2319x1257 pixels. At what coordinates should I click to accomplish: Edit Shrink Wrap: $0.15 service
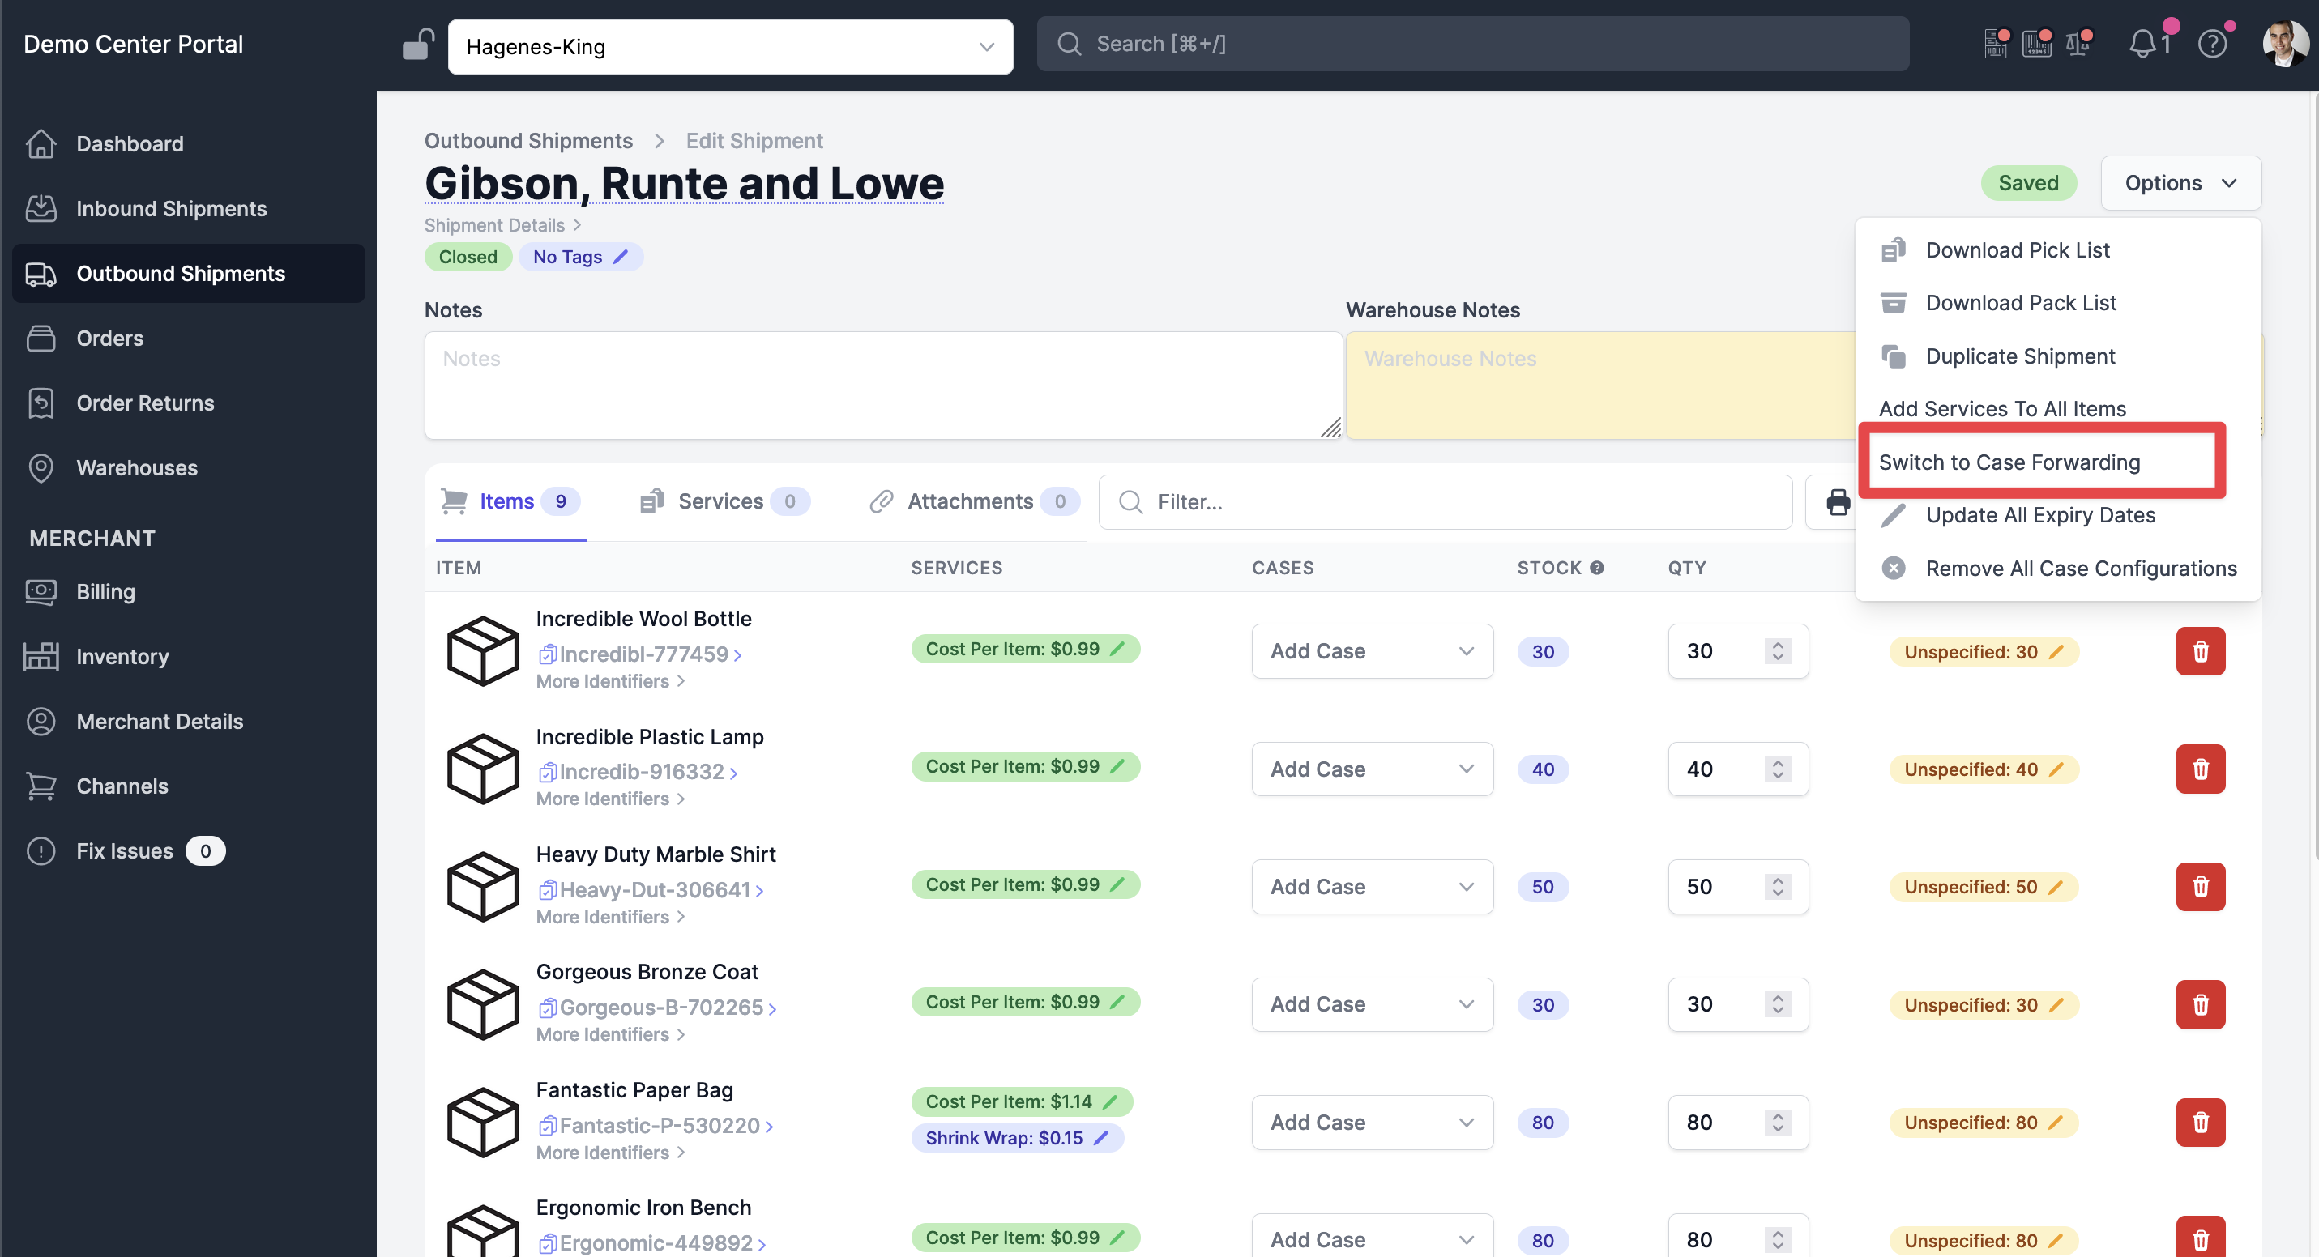[1100, 1138]
